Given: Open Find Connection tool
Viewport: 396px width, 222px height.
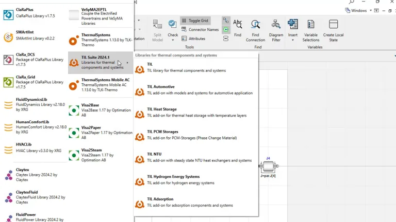Looking at the screenshot, I should coord(255,30).
